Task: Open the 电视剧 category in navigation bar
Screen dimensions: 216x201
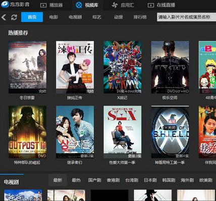Action: [x=75, y=17]
